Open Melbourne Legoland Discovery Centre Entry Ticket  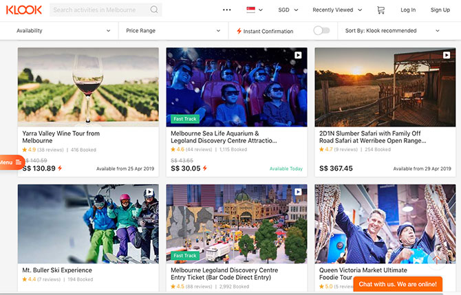[x=224, y=274]
